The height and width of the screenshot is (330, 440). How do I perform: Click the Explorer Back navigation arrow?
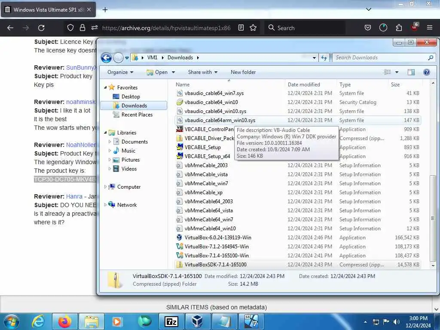(x=107, y=58)
